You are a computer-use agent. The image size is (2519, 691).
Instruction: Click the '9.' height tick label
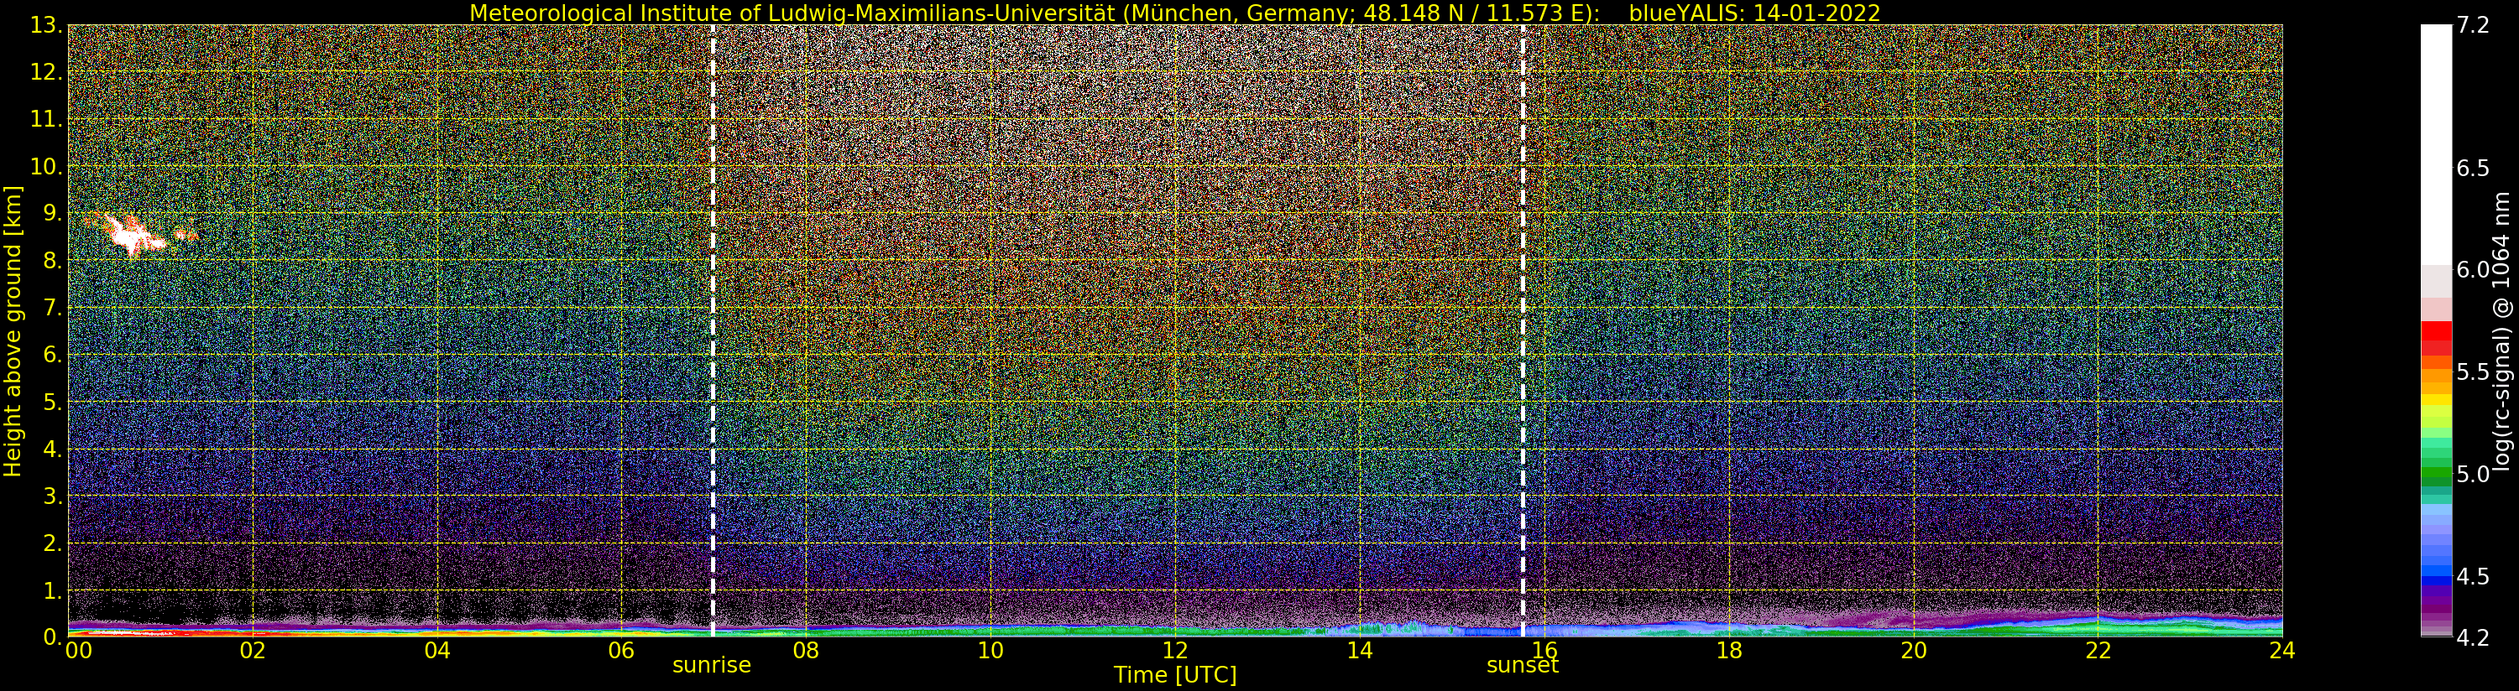click(53, 213)
